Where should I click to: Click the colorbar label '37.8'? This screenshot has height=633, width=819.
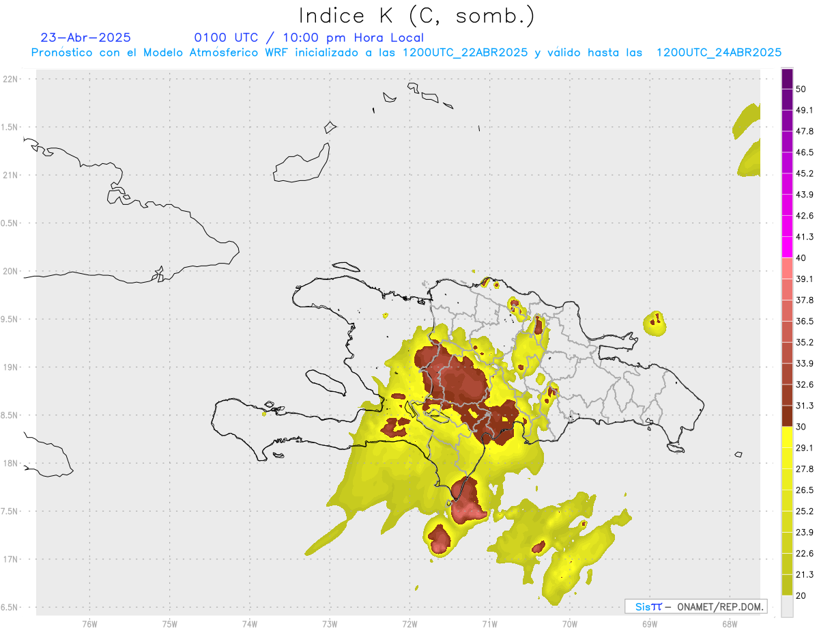tap(805, 300)
